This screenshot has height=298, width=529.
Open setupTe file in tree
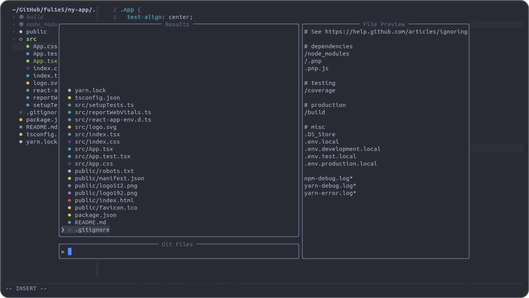click(45, 105)
